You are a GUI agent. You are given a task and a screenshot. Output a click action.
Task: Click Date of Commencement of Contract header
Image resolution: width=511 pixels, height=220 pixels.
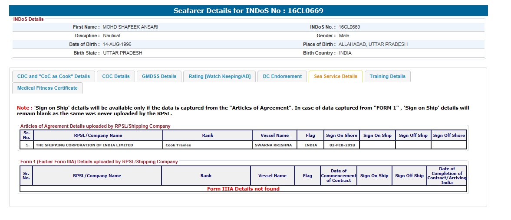[339, 176]
